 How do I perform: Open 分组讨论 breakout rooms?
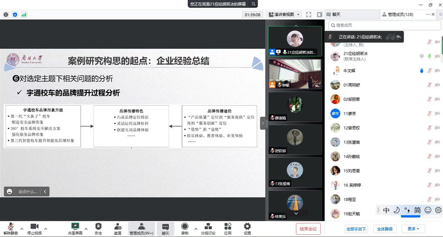pyautogui.click(x=208, y=228)
